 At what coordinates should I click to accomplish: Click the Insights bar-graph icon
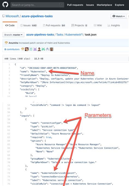click(x=109, y=25)
